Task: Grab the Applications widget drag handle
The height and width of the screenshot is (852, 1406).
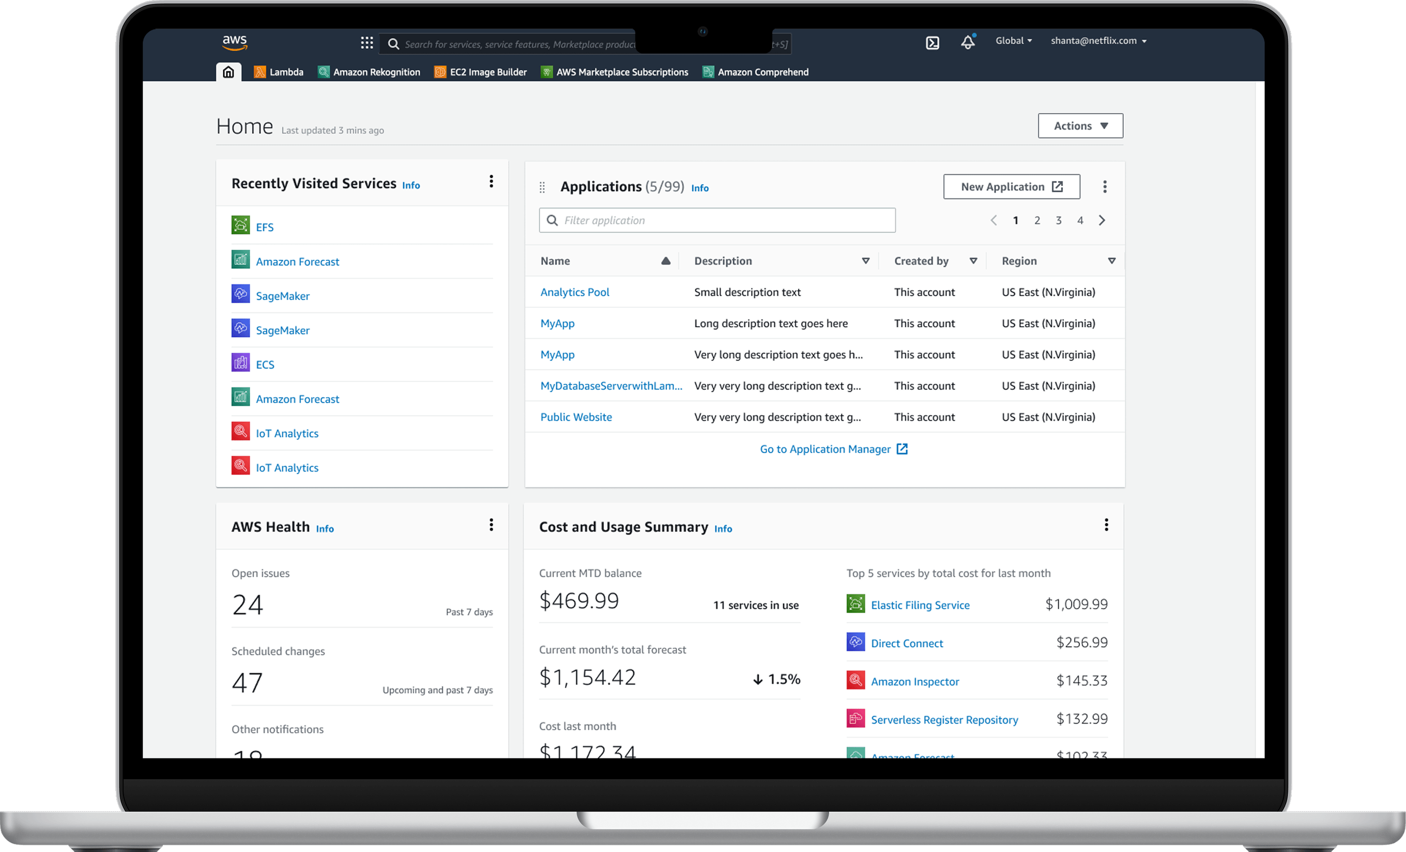Action: coord(542,187)
